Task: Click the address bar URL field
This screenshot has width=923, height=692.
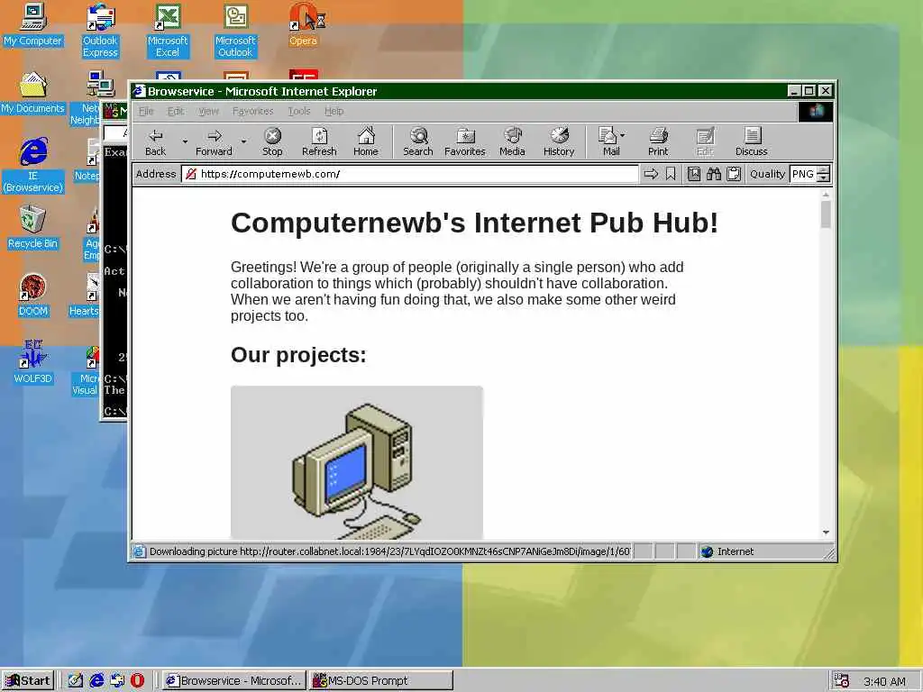Action: 410,174
